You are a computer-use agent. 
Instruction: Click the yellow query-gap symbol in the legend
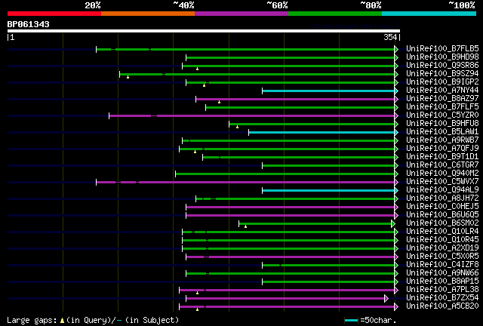[x=62, y=321]
